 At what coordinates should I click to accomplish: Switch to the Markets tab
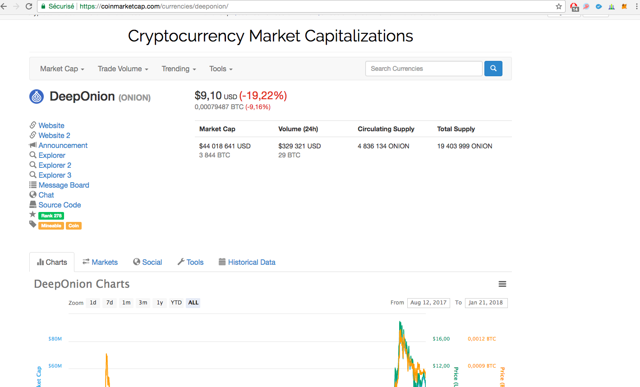(100, 262)
